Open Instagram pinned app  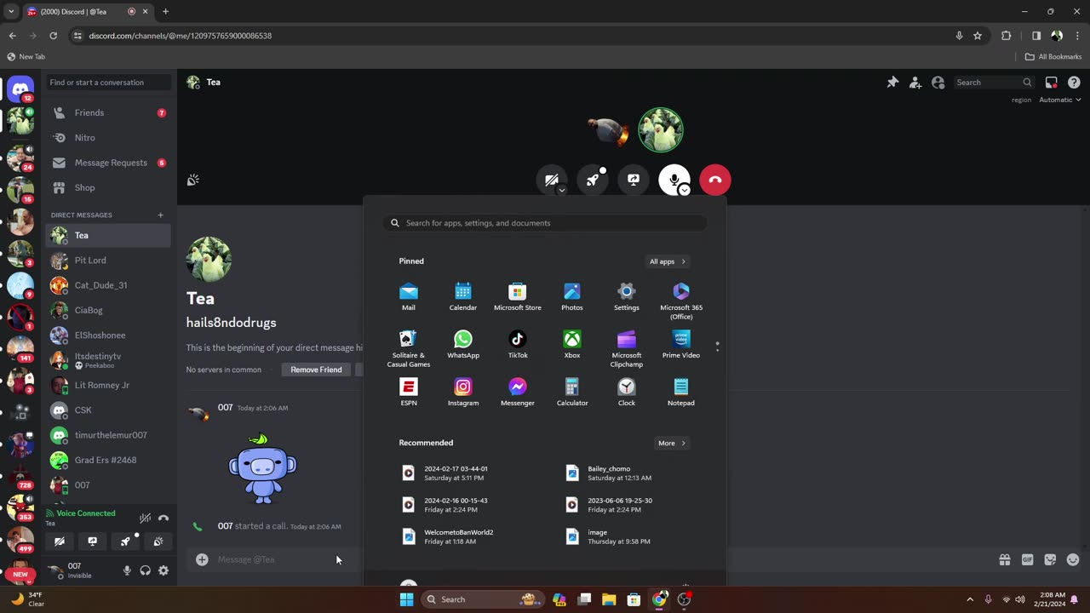pos(463,392)
